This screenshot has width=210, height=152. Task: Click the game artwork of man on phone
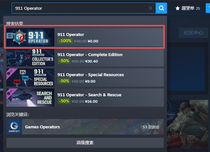coord(187,124)
